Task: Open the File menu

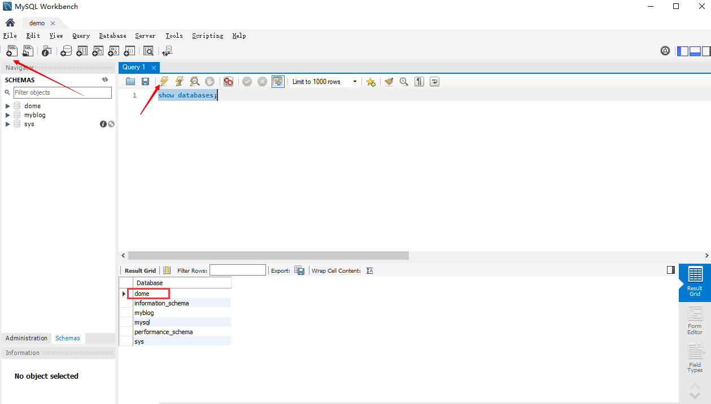Action: tap(10, 35)
